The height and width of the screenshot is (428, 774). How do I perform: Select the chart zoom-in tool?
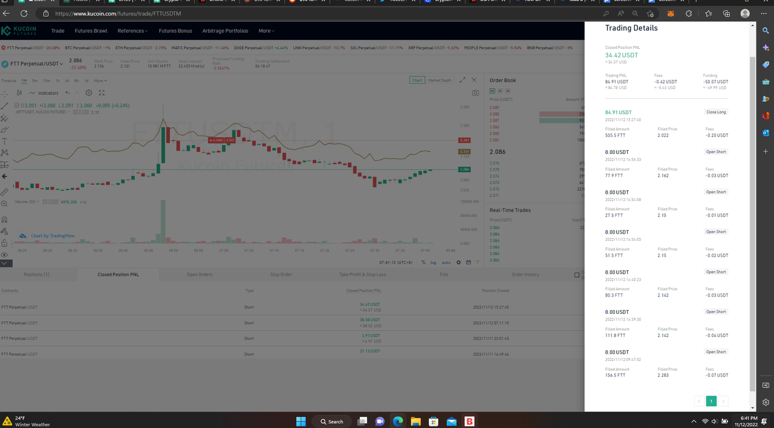pos(5,204)
